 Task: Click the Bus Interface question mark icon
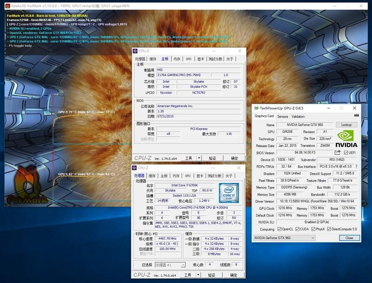(356, 166)
